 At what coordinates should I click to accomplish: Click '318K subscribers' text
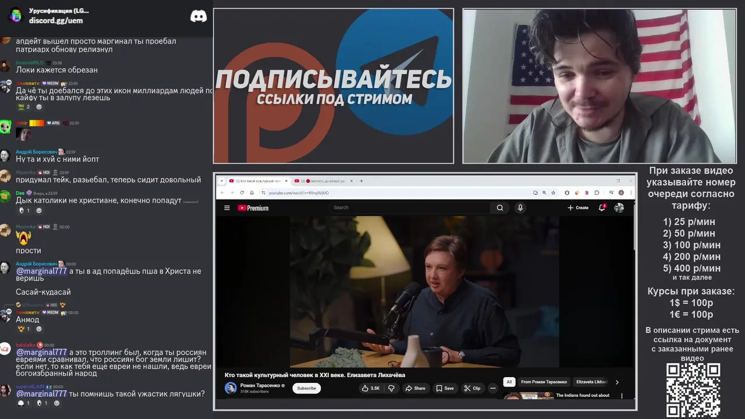point(254,392)
